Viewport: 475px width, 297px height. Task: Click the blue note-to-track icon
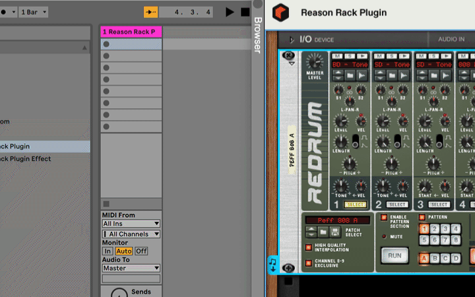point(272,265)
